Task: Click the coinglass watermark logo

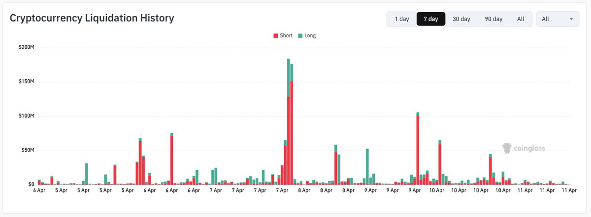Action: (523, 148)
